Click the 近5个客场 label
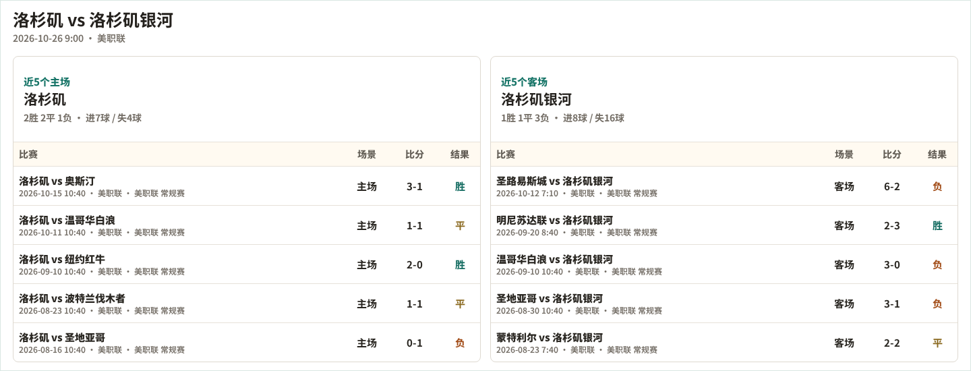971x371 pixels. click(x=524, y=82)
